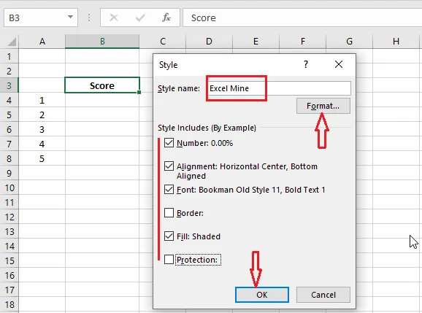Click cell A4 with value 1
The width and height of the screenshot is (422, 313).
42,100
